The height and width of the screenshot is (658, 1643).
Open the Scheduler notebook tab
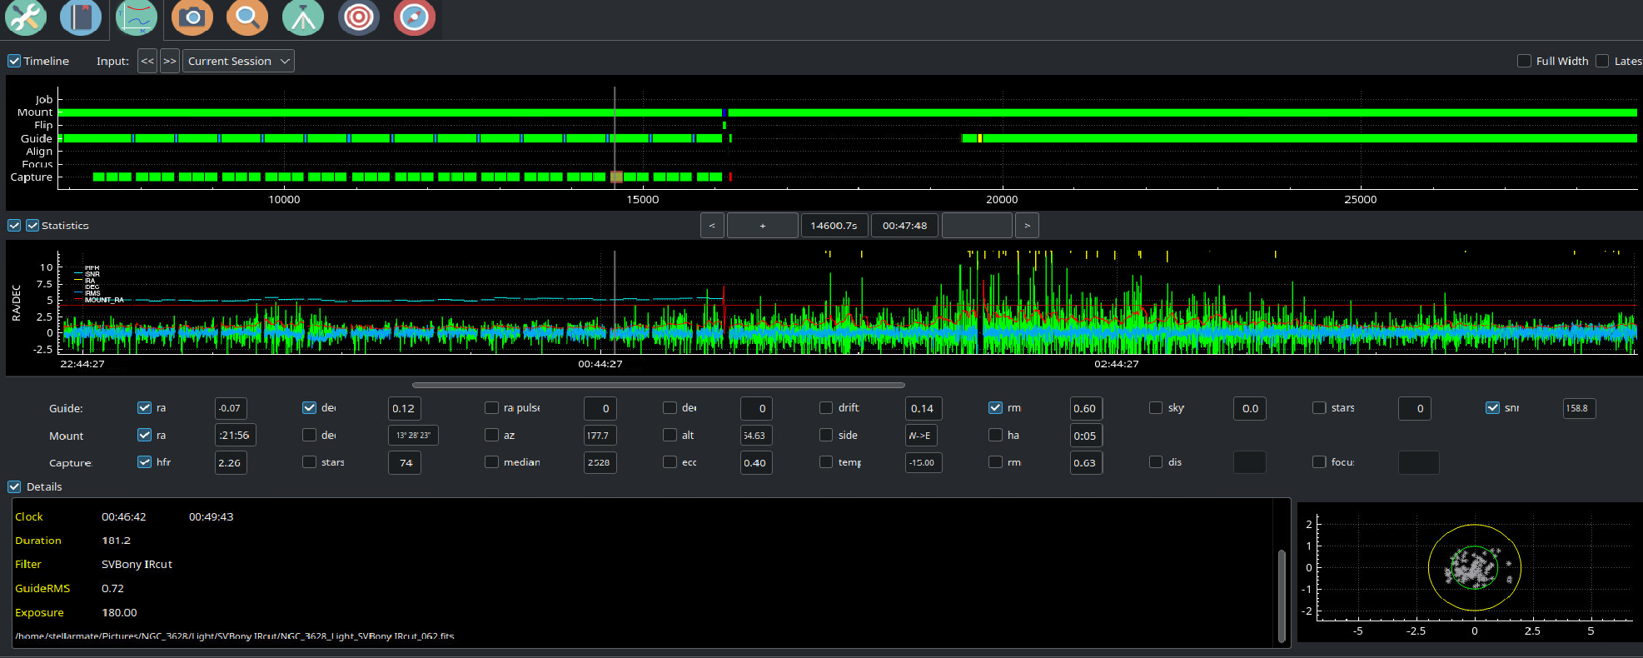pos(81,17)
